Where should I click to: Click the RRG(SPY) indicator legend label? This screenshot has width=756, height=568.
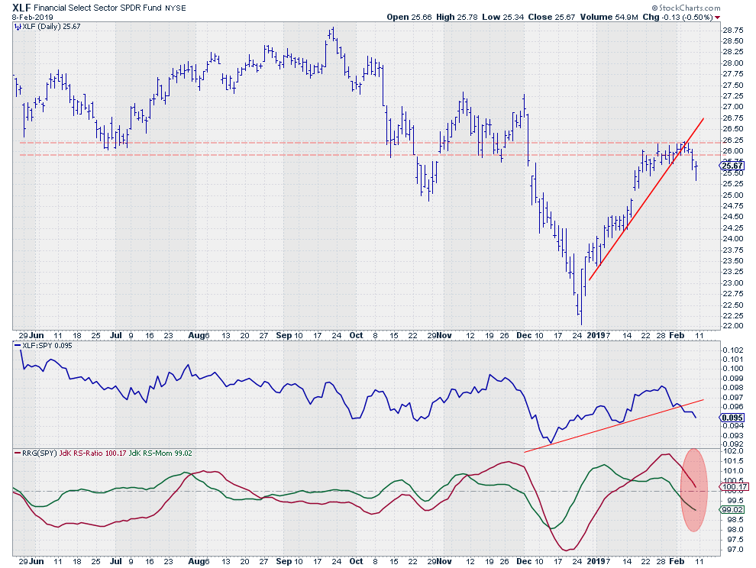40,453
